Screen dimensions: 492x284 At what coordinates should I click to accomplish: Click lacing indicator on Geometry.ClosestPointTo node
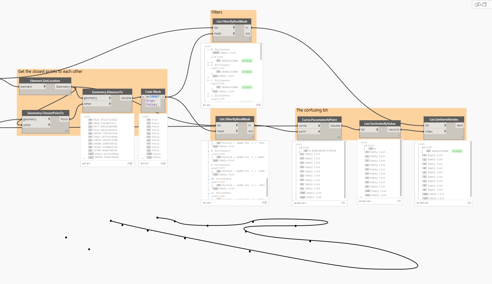point(66,131)
